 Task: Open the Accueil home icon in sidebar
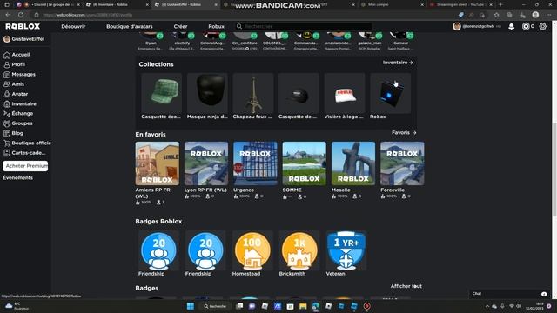coord(7,55)
